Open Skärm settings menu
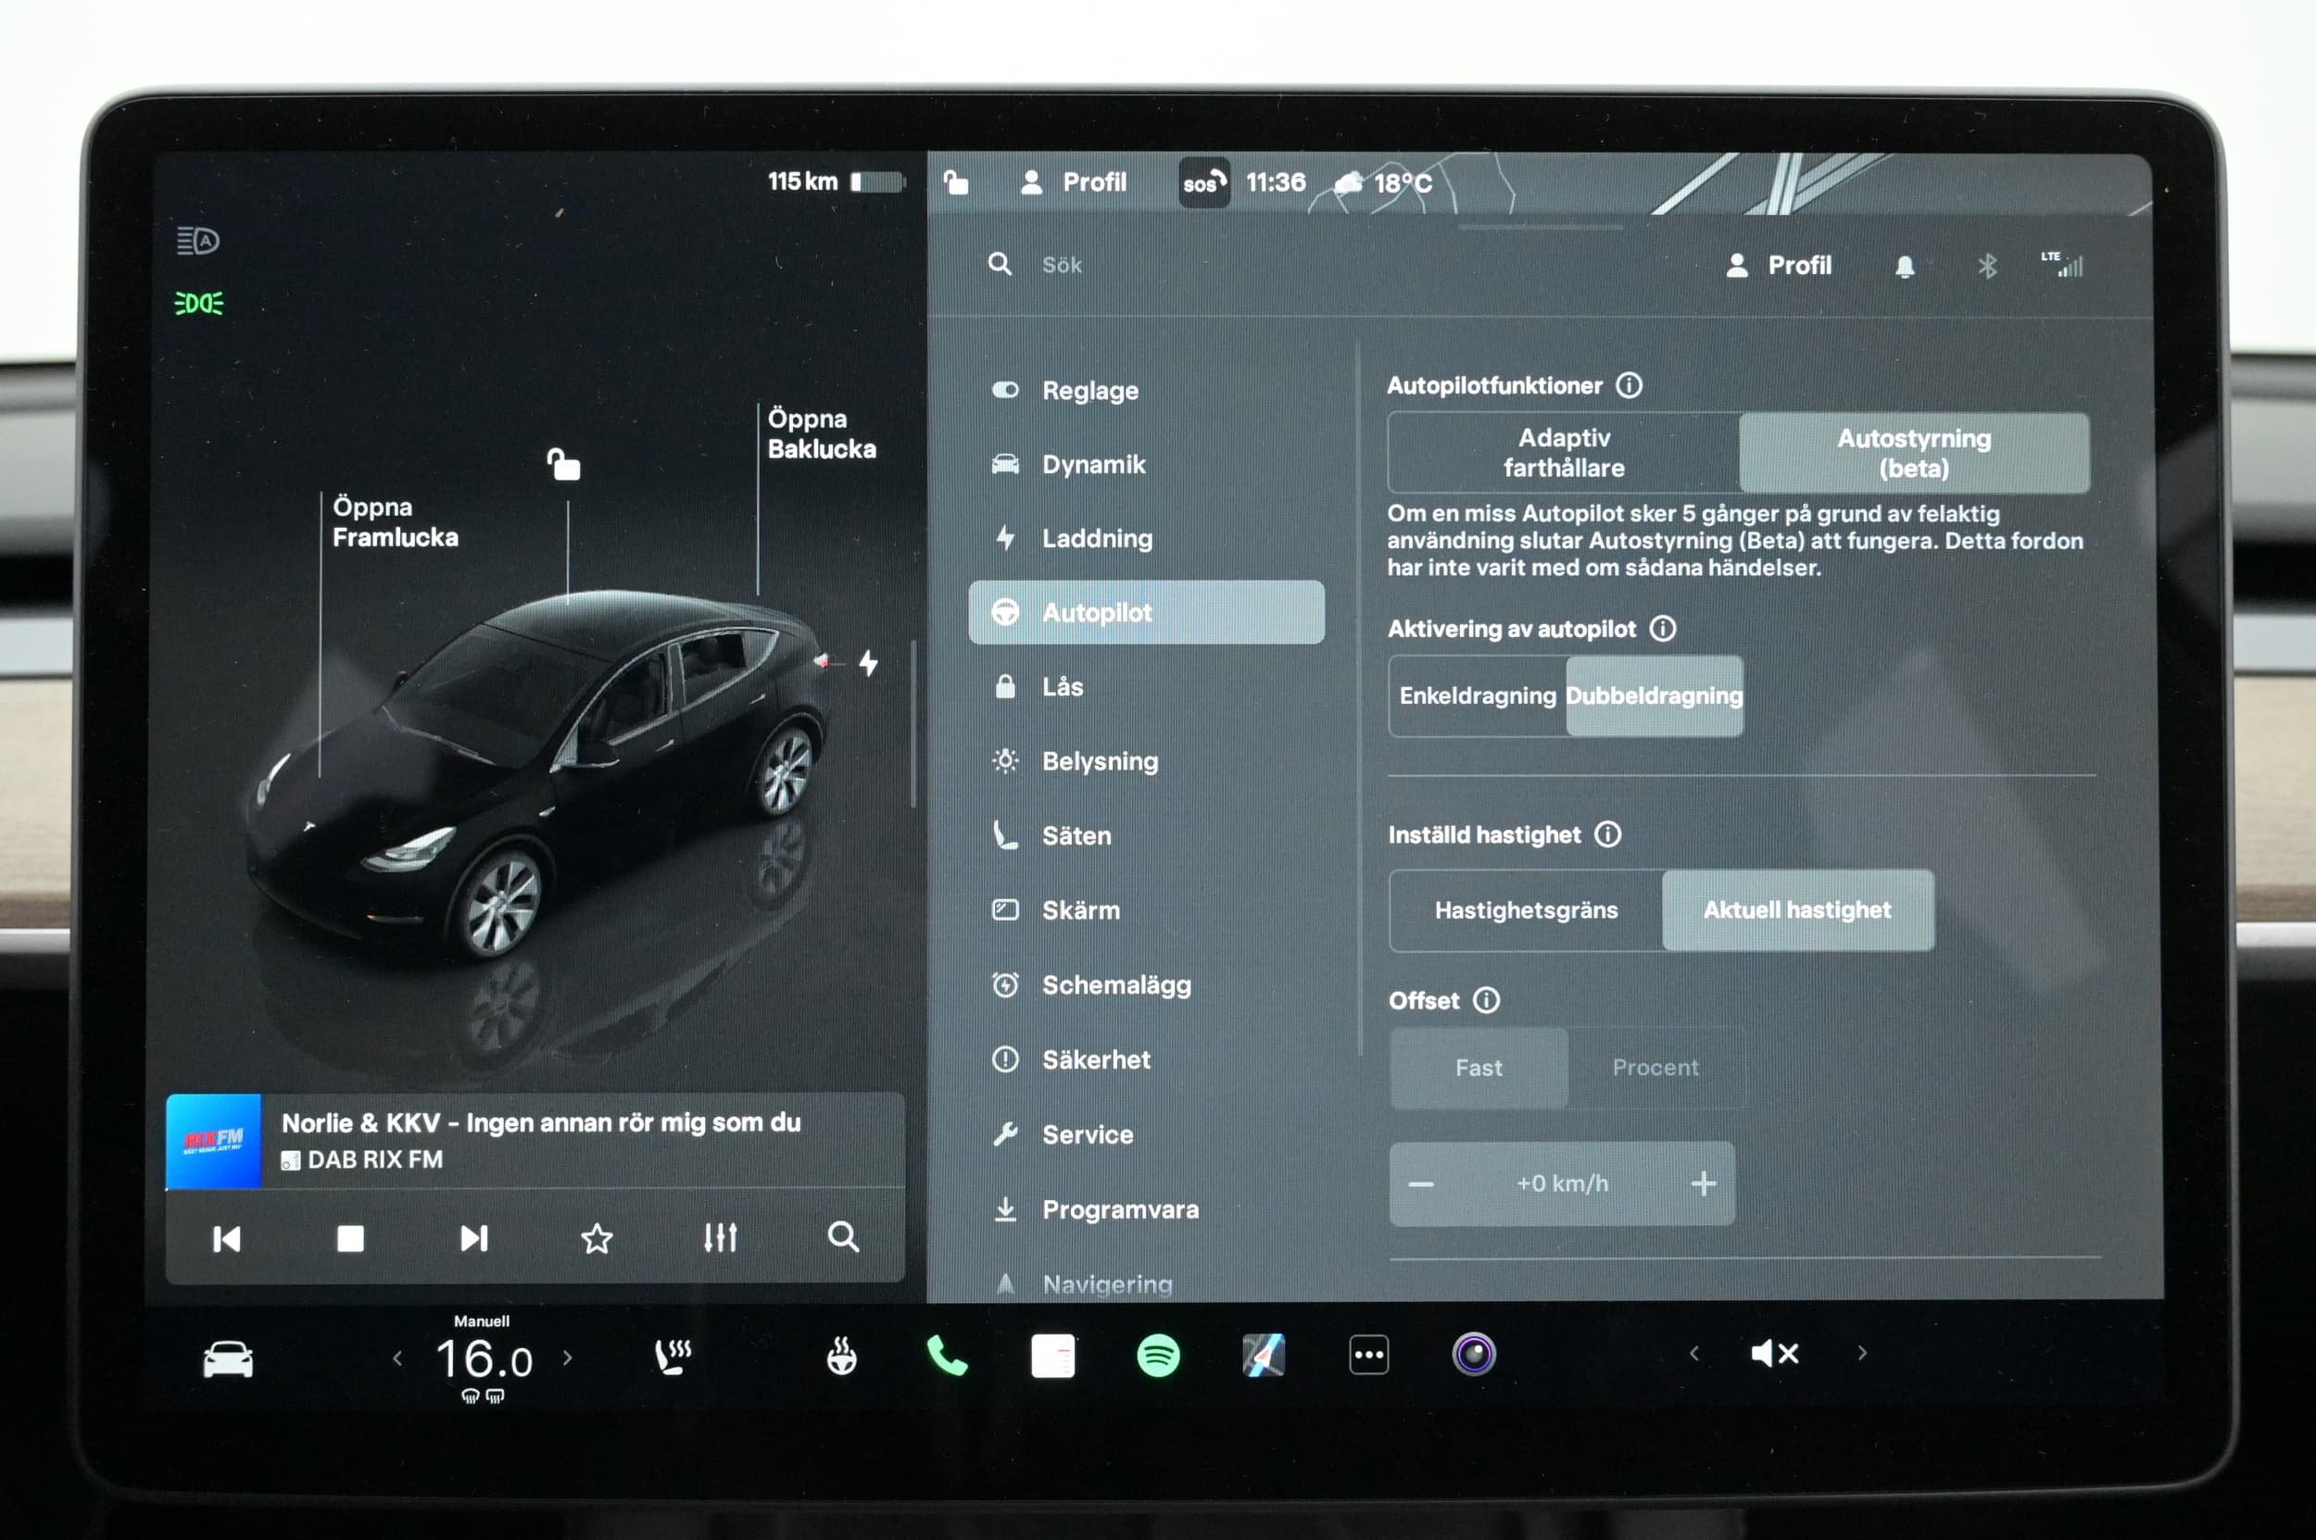Viewport: 2316px width, 1540px height. pyautogui.click(x=1147, y=910)
